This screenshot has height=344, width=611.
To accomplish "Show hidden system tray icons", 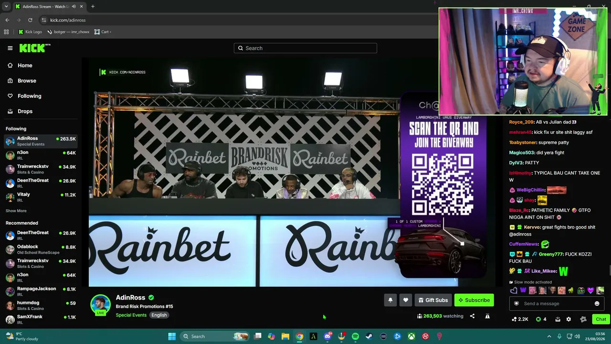I will coord(549,336).
